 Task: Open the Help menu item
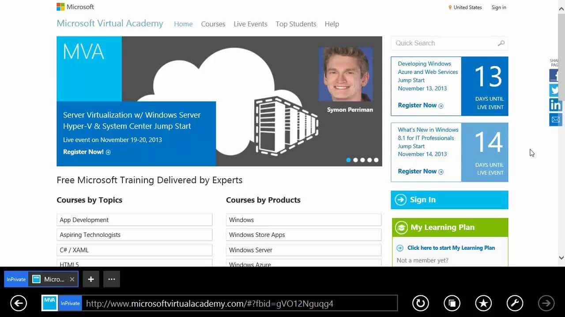click(x=332, y=24)
